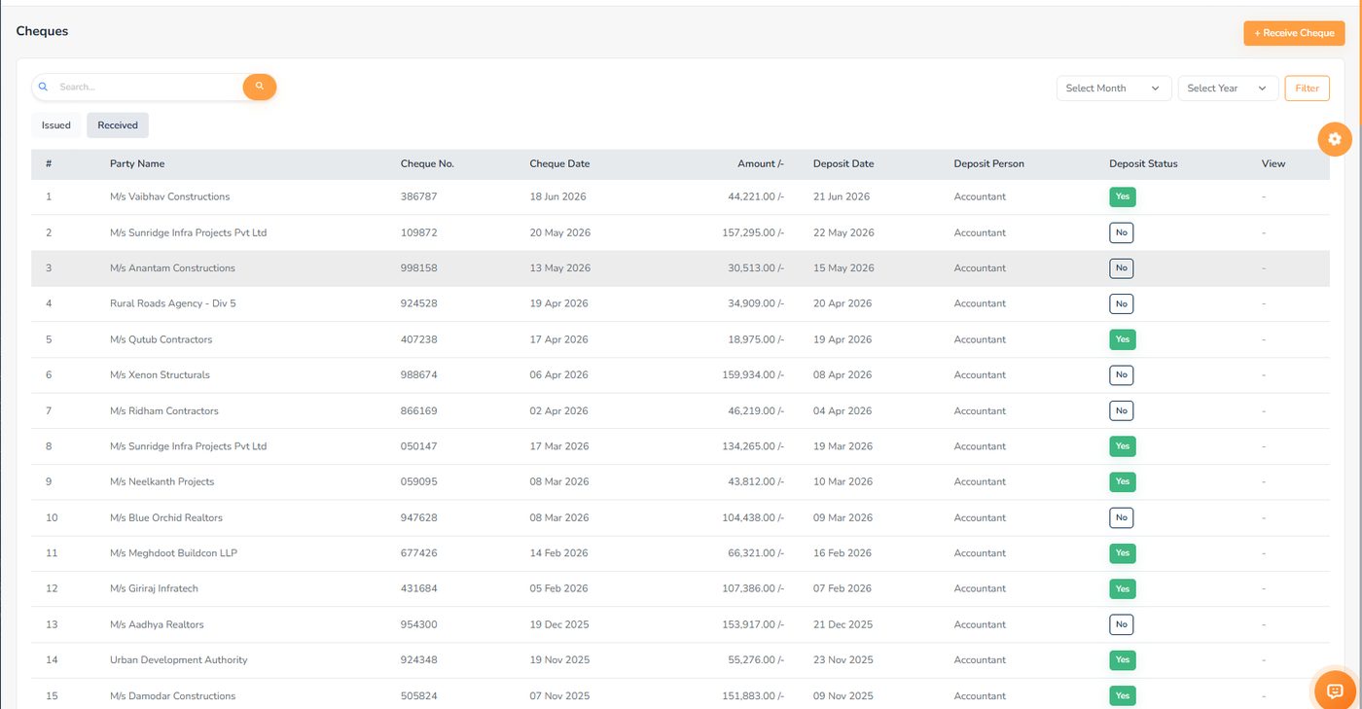This screenshot has width=1362, height=709.
Task: Toggle deposit status Yes for M/s Vaibhav Constructions
Action: pyautogui.click(x=1123, y=196)
